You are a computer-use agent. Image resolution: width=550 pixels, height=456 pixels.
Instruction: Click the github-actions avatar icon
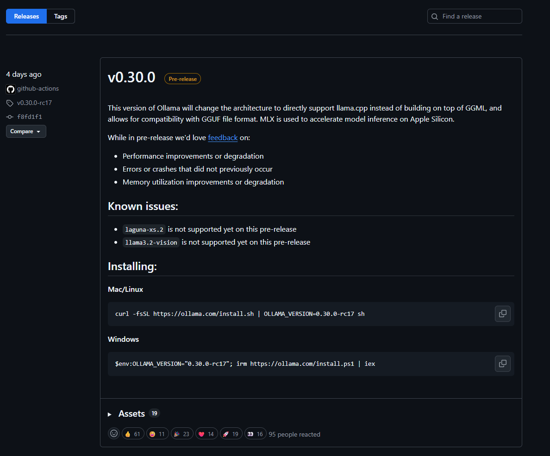11,89
